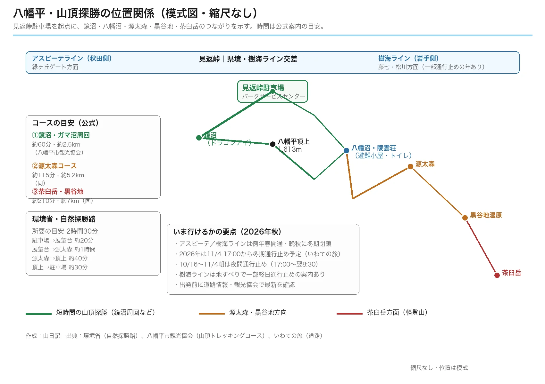Click アスピーテライン（秋田側） heading
Screen dimensions: 545x384
[72, 58]
